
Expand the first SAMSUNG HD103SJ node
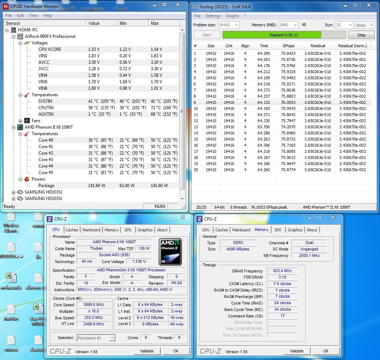(14, 192)
